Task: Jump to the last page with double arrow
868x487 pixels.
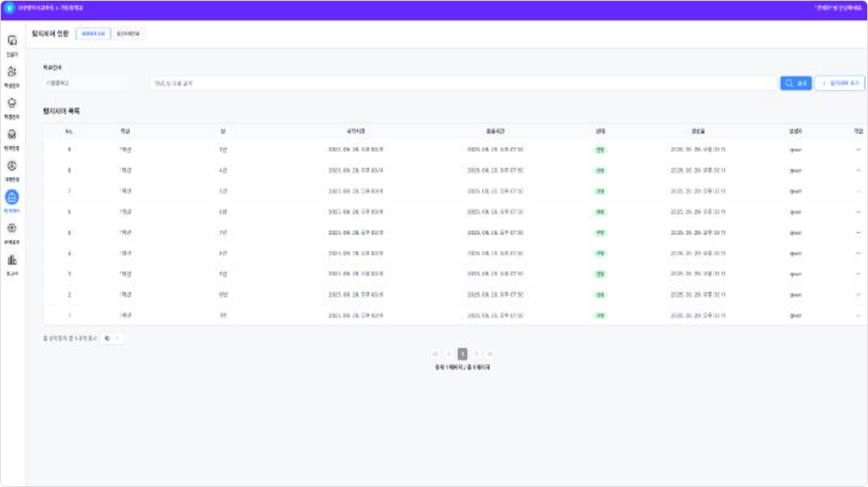Action: pos(489,354)
